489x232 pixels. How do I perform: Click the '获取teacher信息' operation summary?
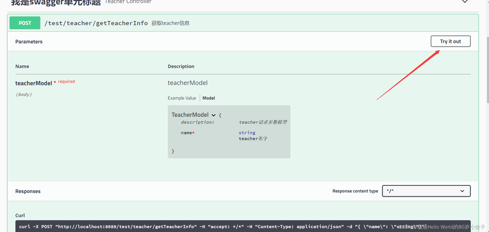pos(171,23)
